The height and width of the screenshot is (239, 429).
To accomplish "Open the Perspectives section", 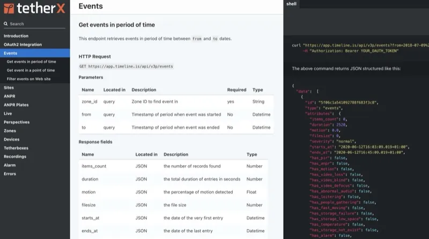I will (17, 122).
